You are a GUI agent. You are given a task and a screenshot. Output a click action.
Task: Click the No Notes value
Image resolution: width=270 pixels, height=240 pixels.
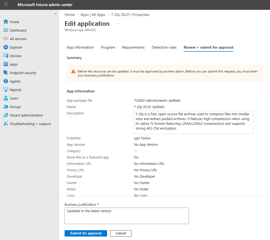pyautogui.click(x=141, y=189)
